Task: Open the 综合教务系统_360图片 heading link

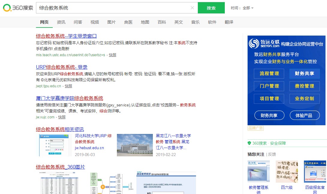Action: (61, 167)
